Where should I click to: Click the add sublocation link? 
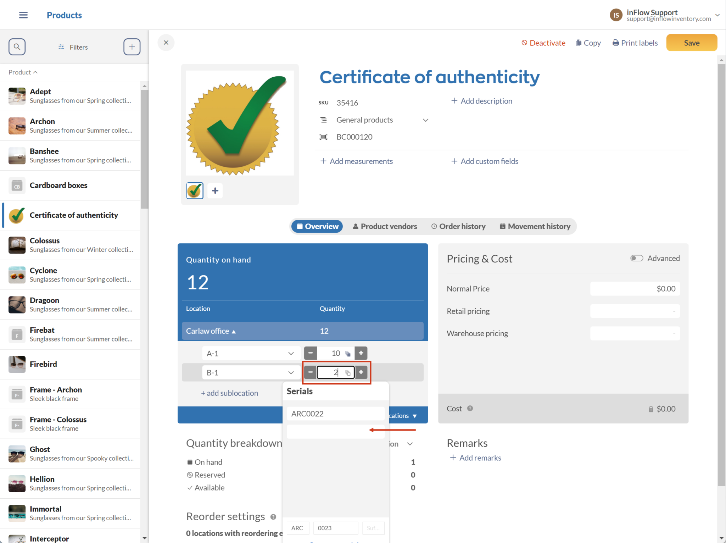point(229,393)
